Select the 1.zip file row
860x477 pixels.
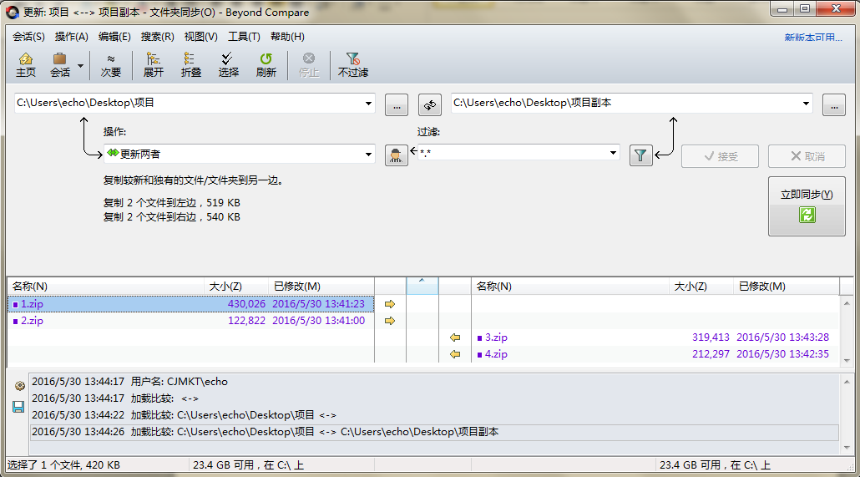[x=191, y=304]
